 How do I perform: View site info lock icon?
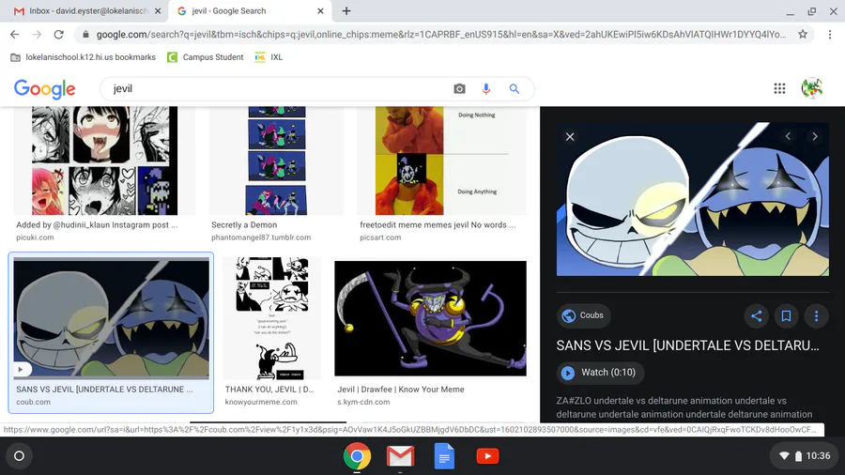[85, 35]
